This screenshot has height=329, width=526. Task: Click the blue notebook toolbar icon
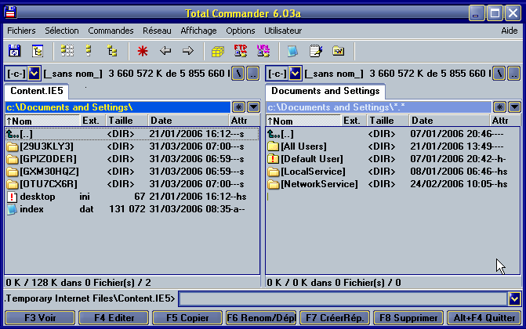pos(292,51)
